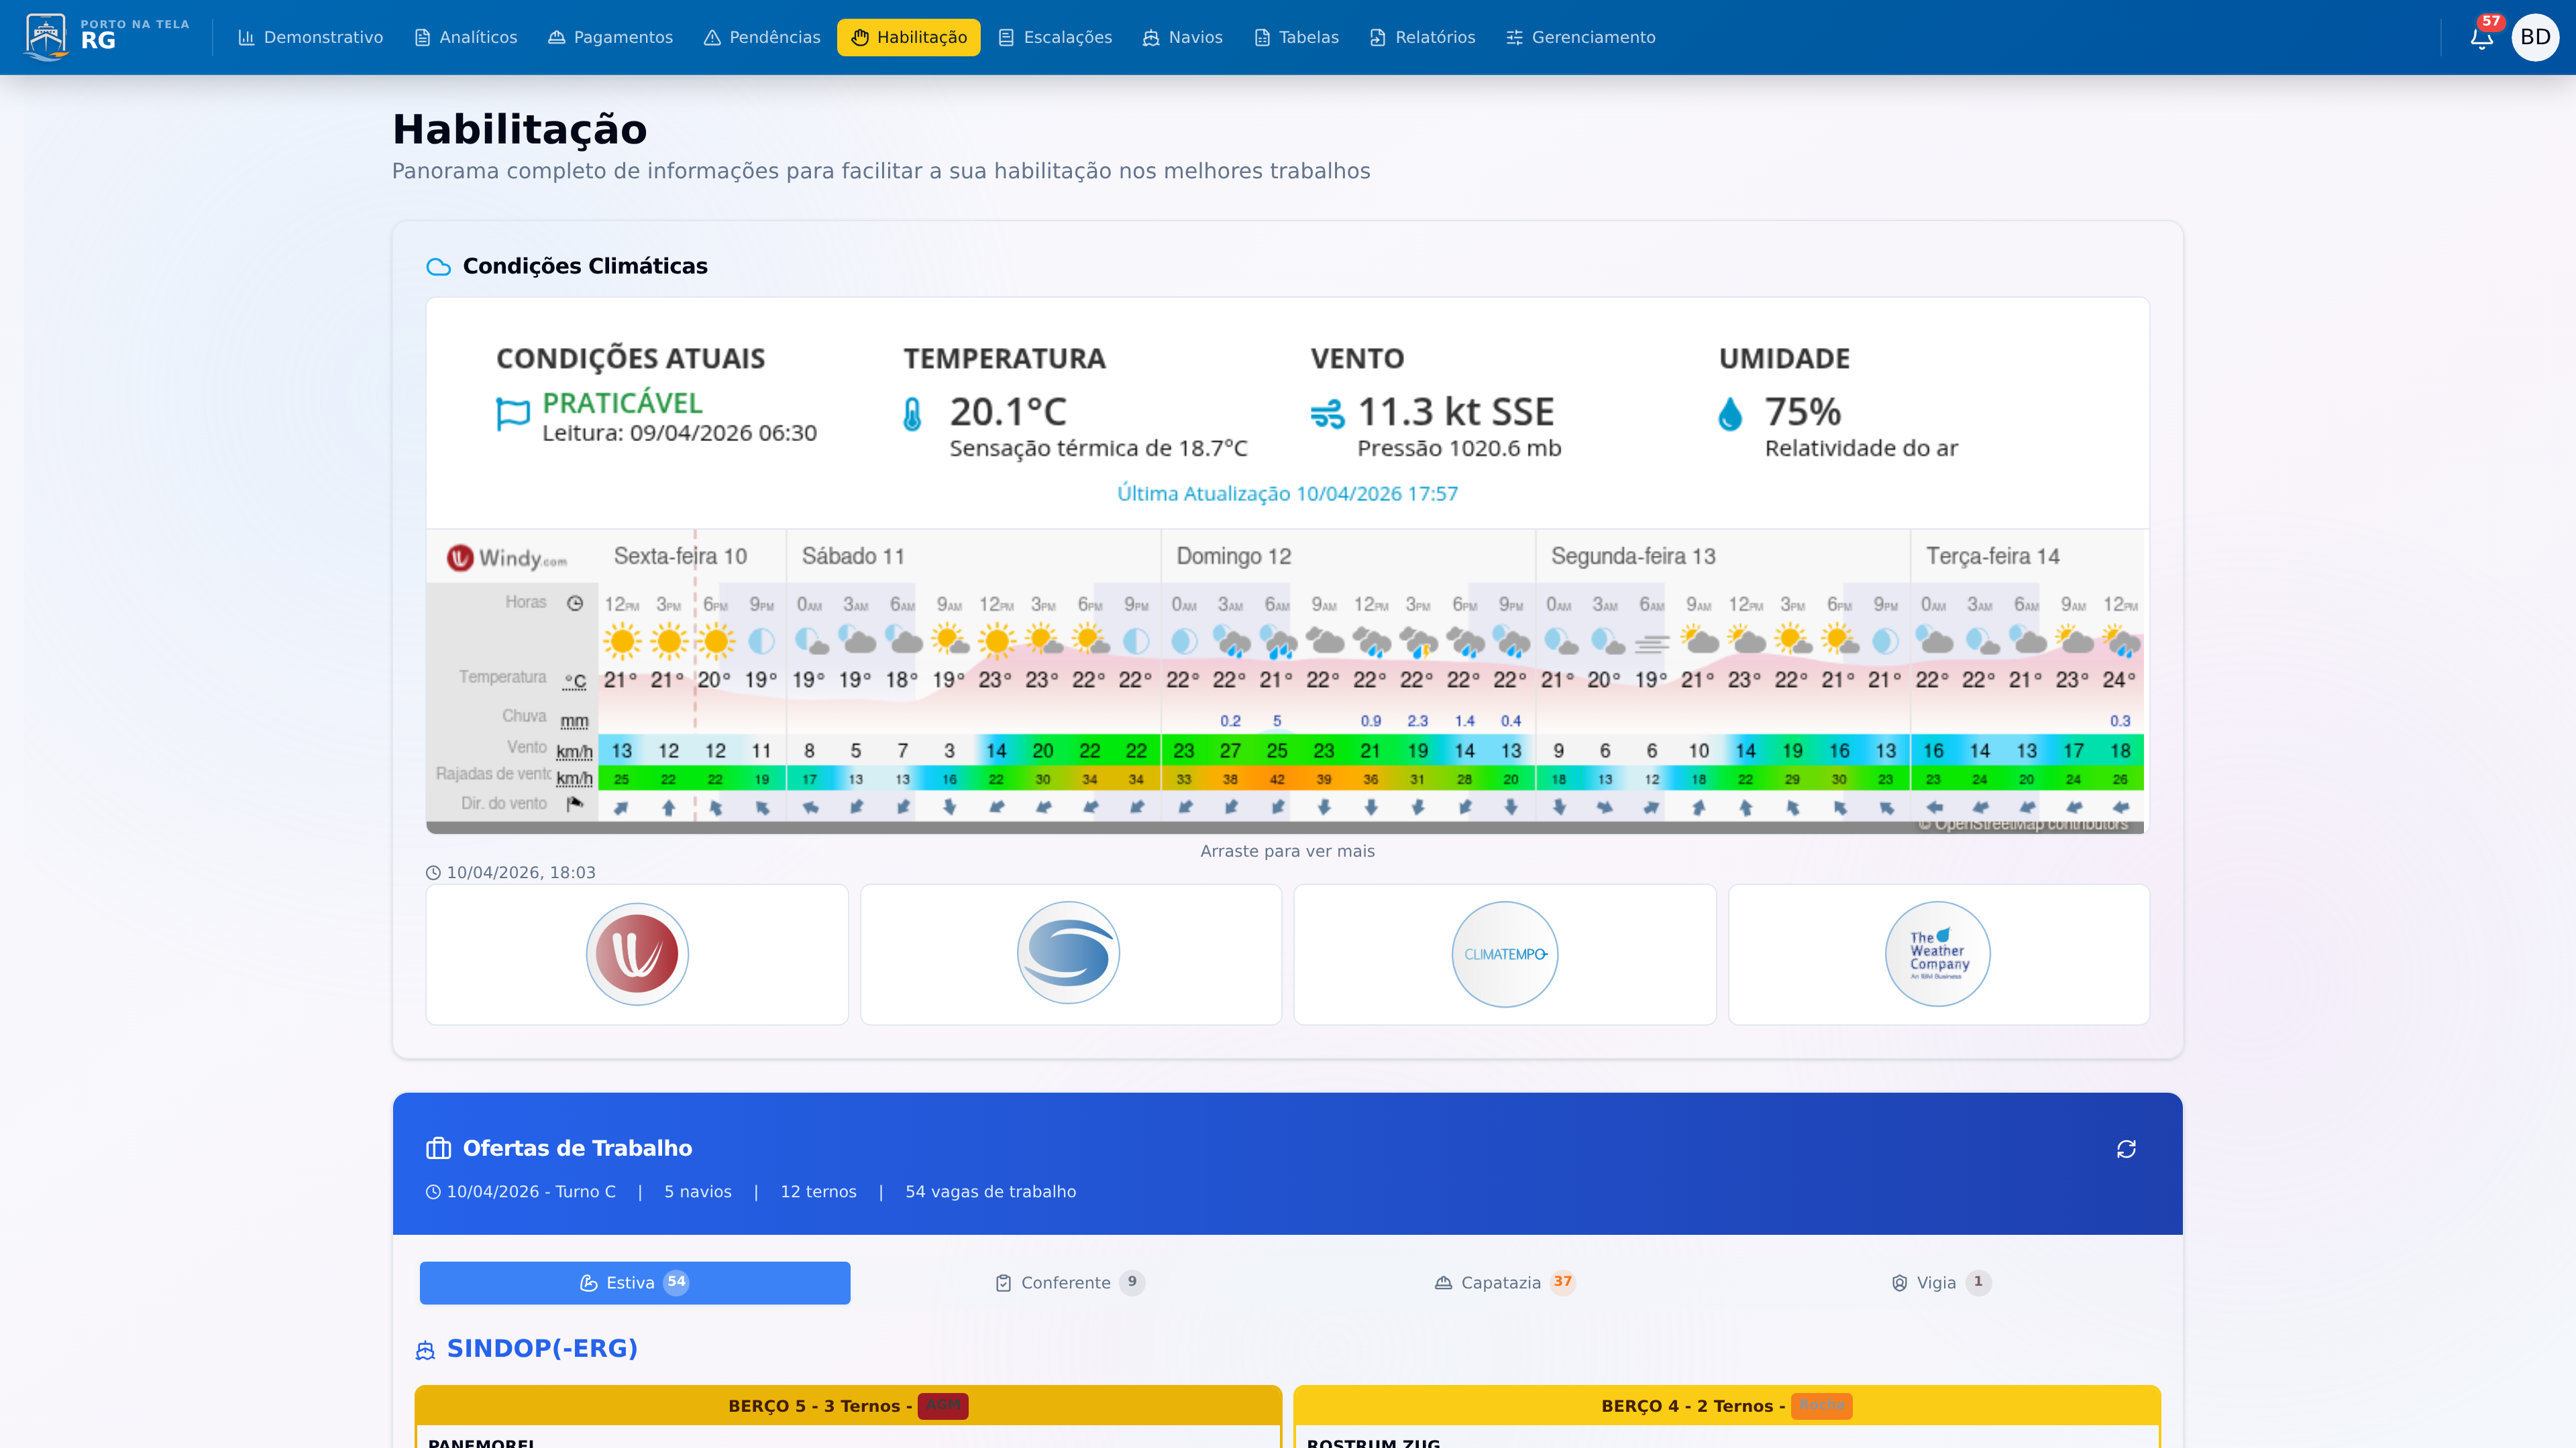Switch to the Vigia category
This screenshot has height=1448, width=2576.
pyautogui.click(x=1938, y=1282)
